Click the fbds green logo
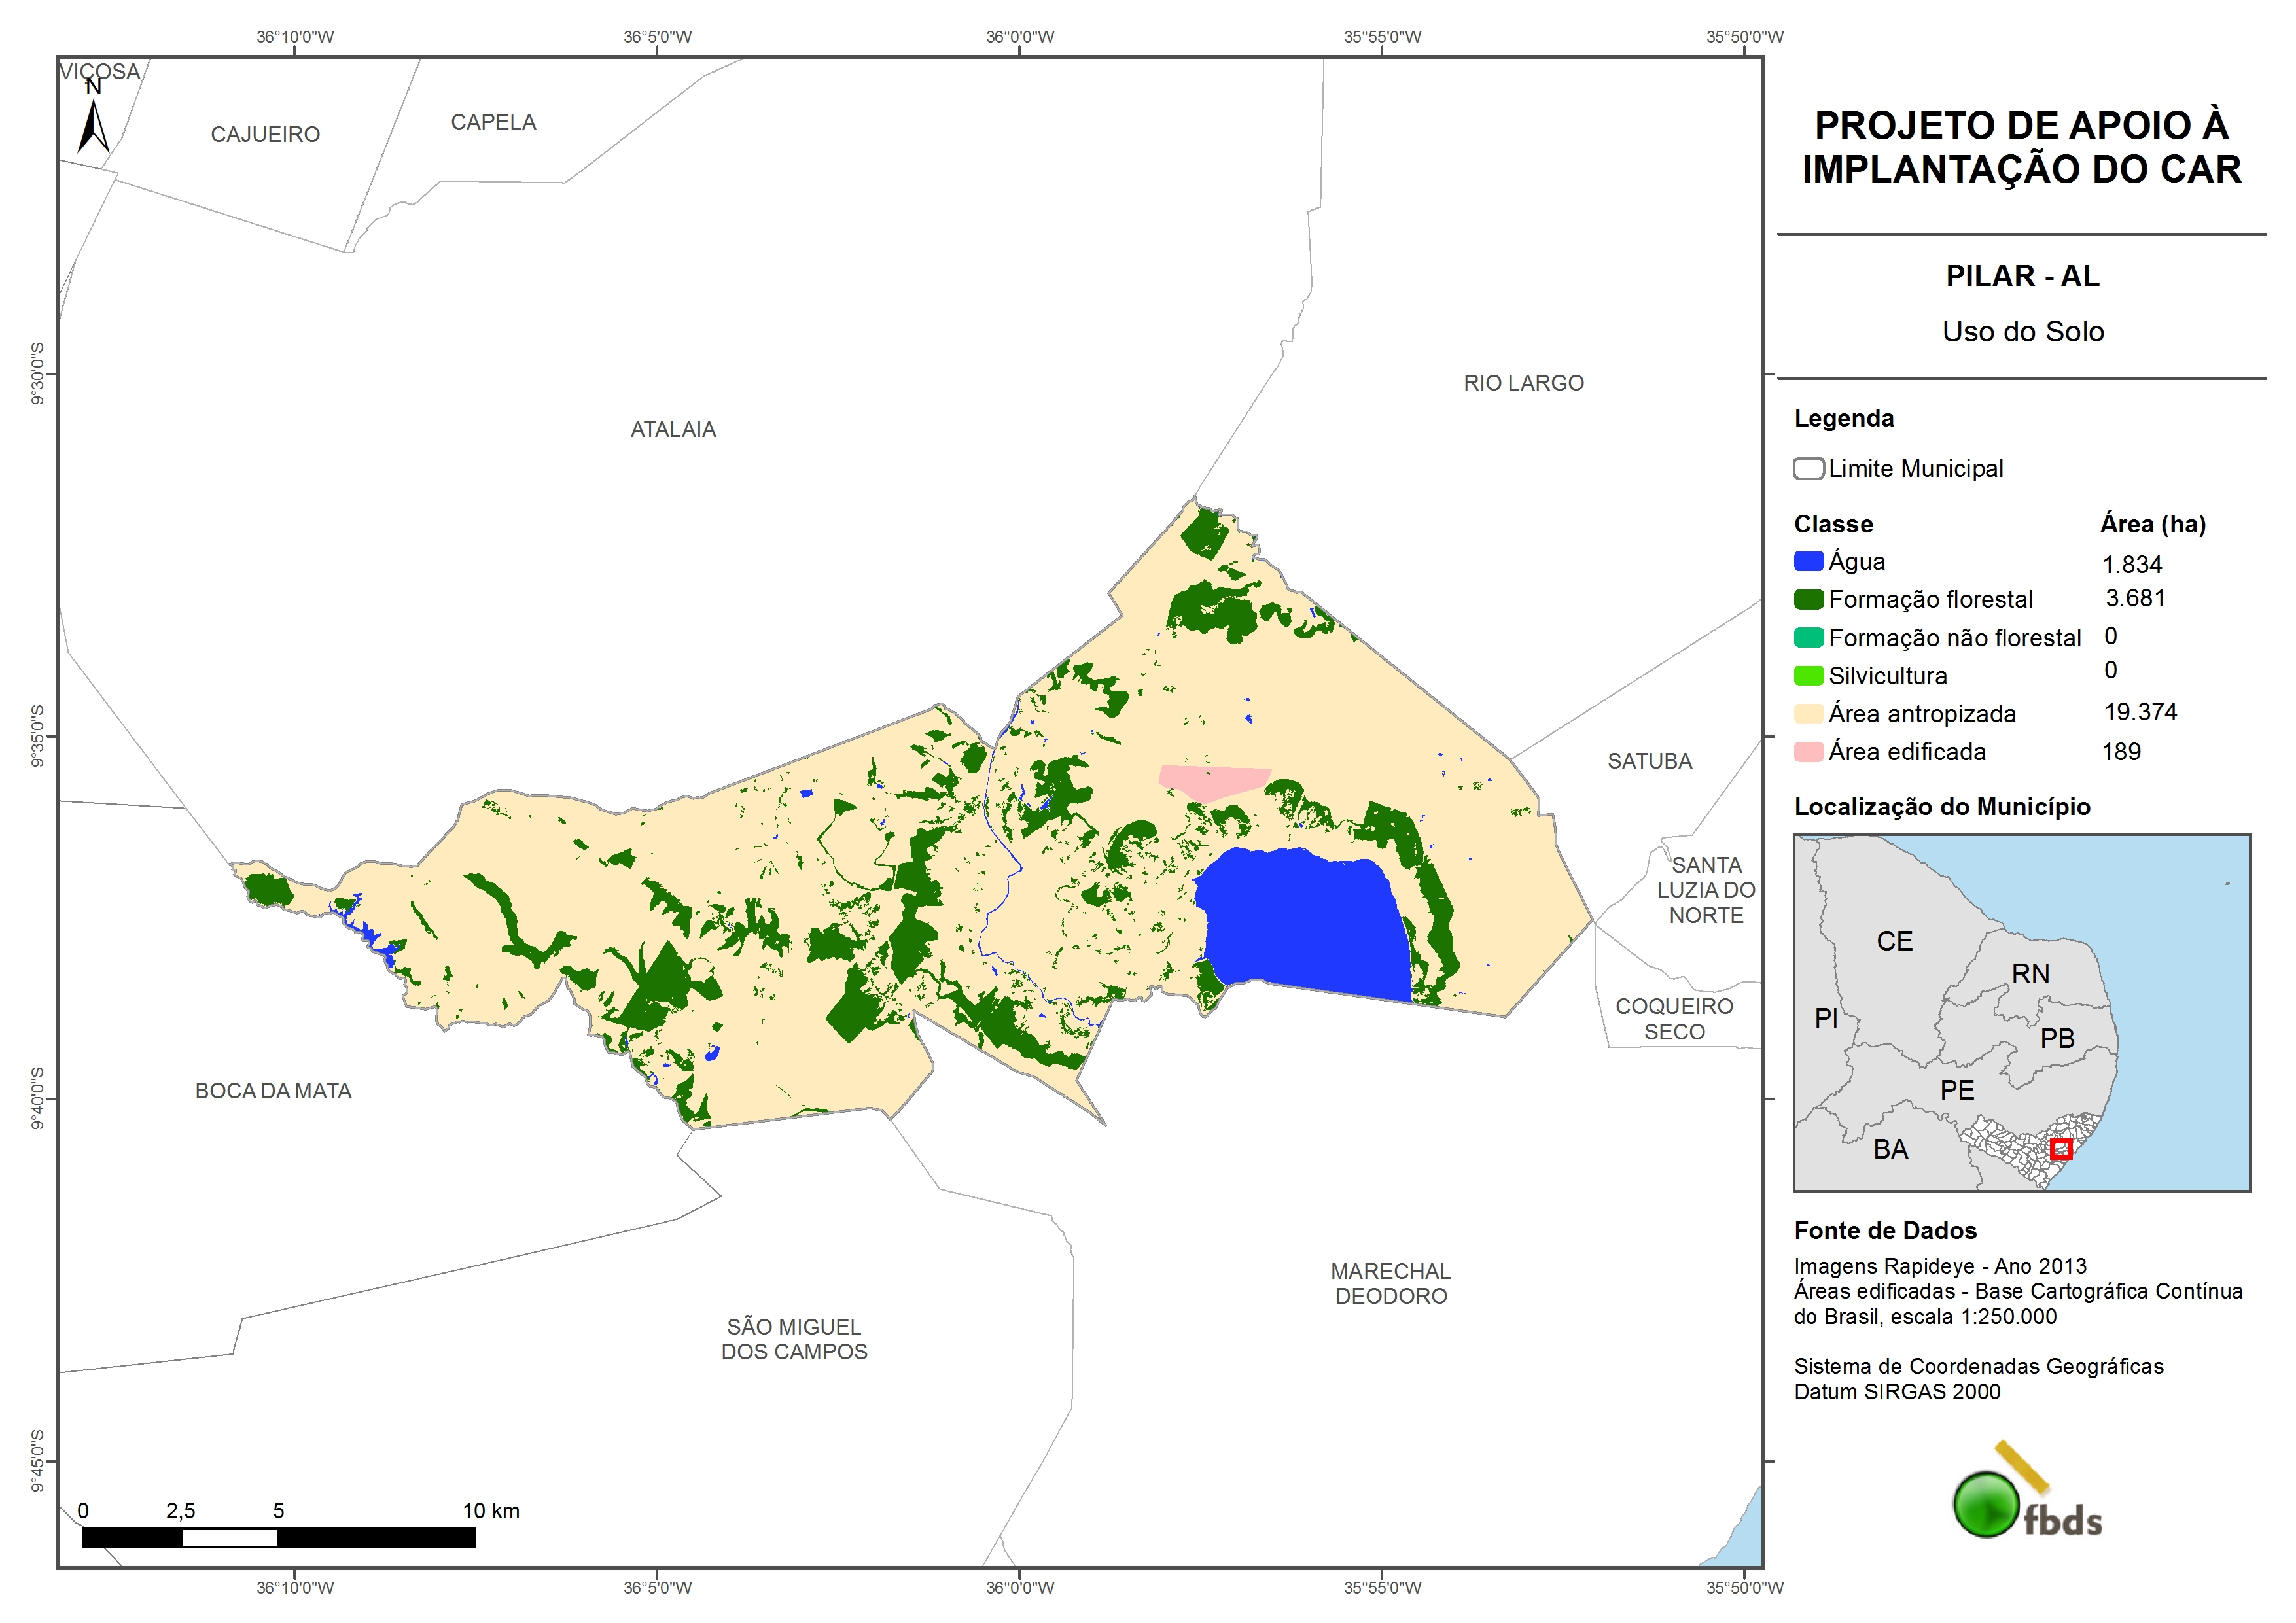The width and height of the screenshot is (2296, 1623). [1988, 1504]
